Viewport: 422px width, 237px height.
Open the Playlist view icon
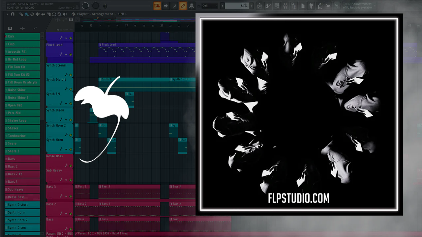(260, 6)
